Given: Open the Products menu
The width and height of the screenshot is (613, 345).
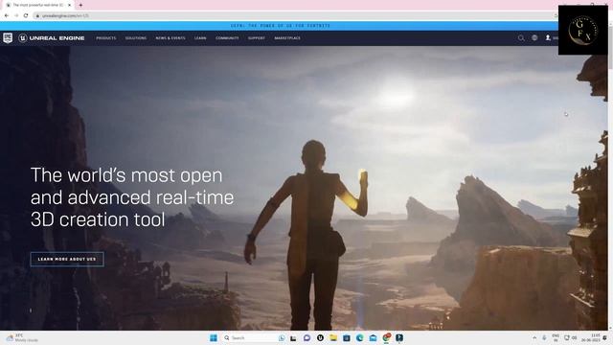Looking at the screenshot, I should (x=106, y=38).
